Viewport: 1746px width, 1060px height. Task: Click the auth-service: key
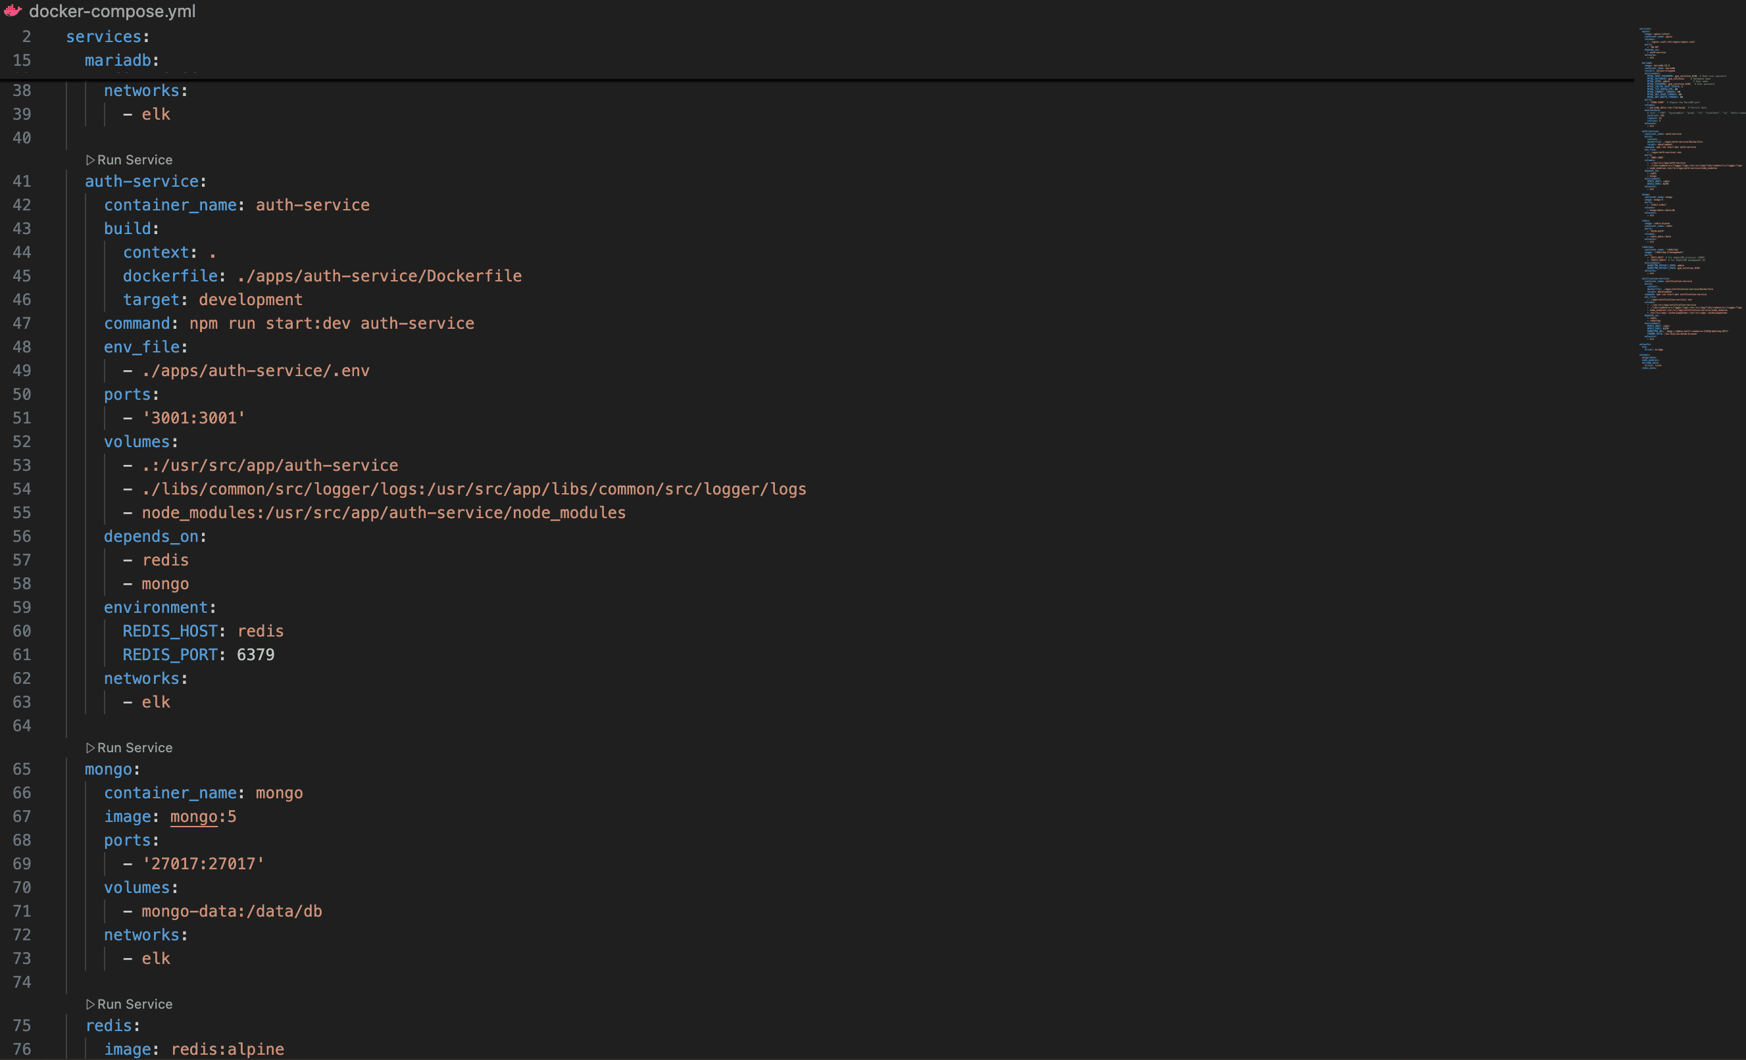(145, 181)
